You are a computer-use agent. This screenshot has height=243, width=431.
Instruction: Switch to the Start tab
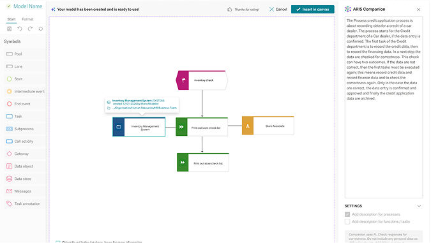pos(11,19)
